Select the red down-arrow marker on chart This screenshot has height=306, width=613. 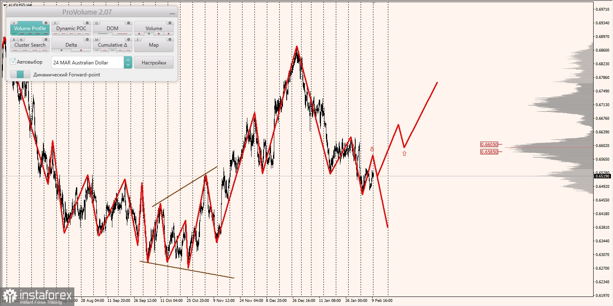(x=372, y=149)
